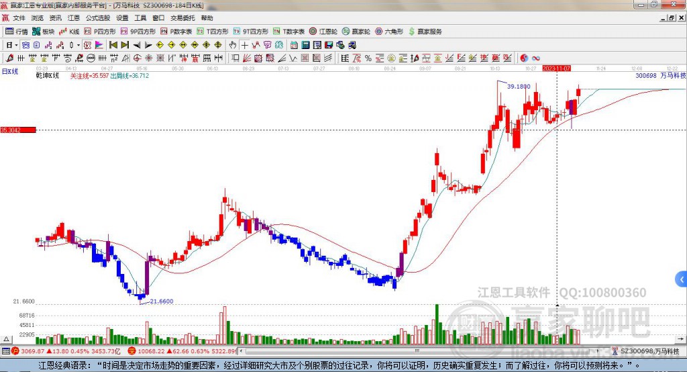Click the blue infinity loop icon

point(535,58)
